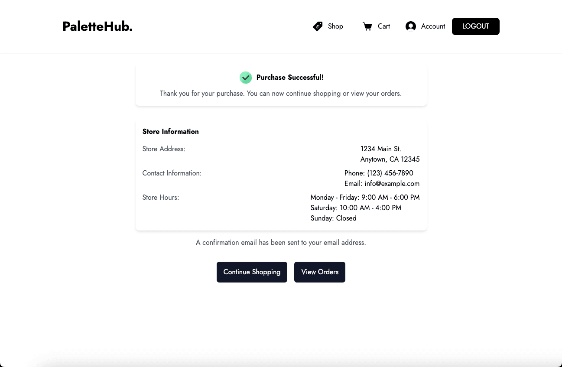
Task: Click the Purchase Successful heading text
Action: 290,78
